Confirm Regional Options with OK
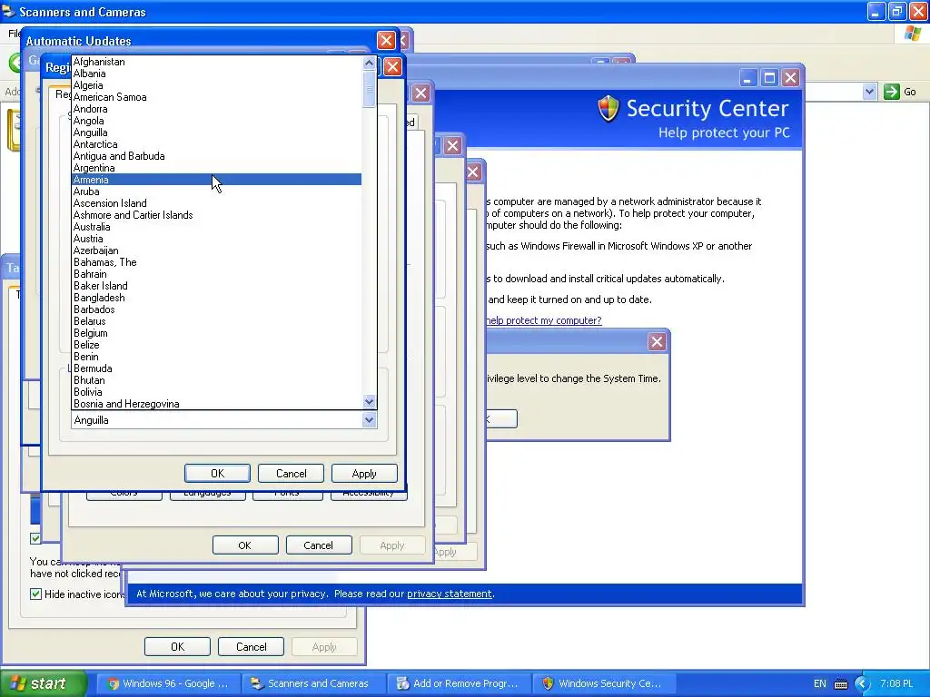930x697 pixels. click(x=217, y=474)
